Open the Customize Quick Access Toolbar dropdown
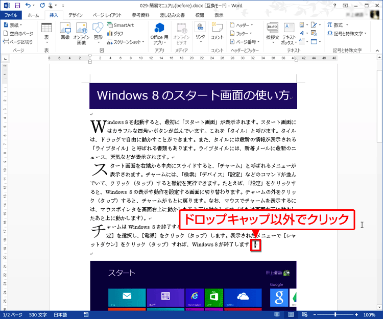 coord(63,6)
